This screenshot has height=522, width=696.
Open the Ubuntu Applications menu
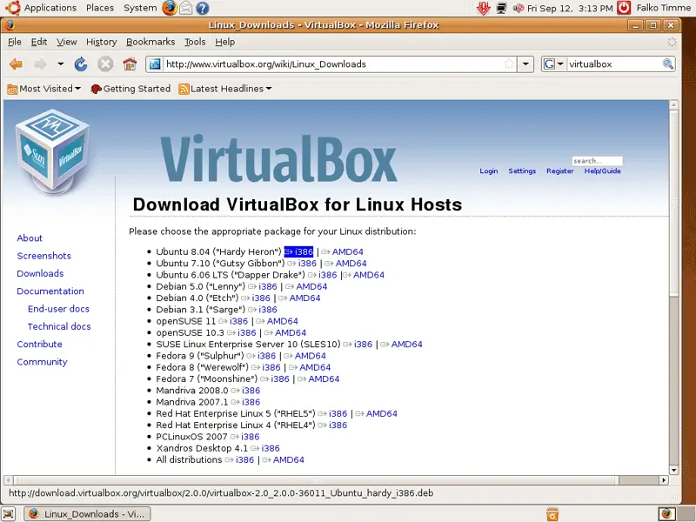click(41, 8)
